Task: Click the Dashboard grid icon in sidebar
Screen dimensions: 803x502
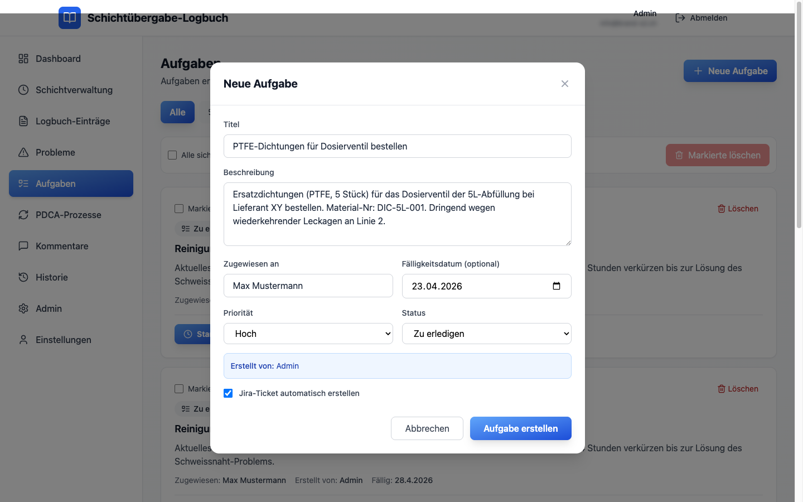Action: click(x=23, y=59)
